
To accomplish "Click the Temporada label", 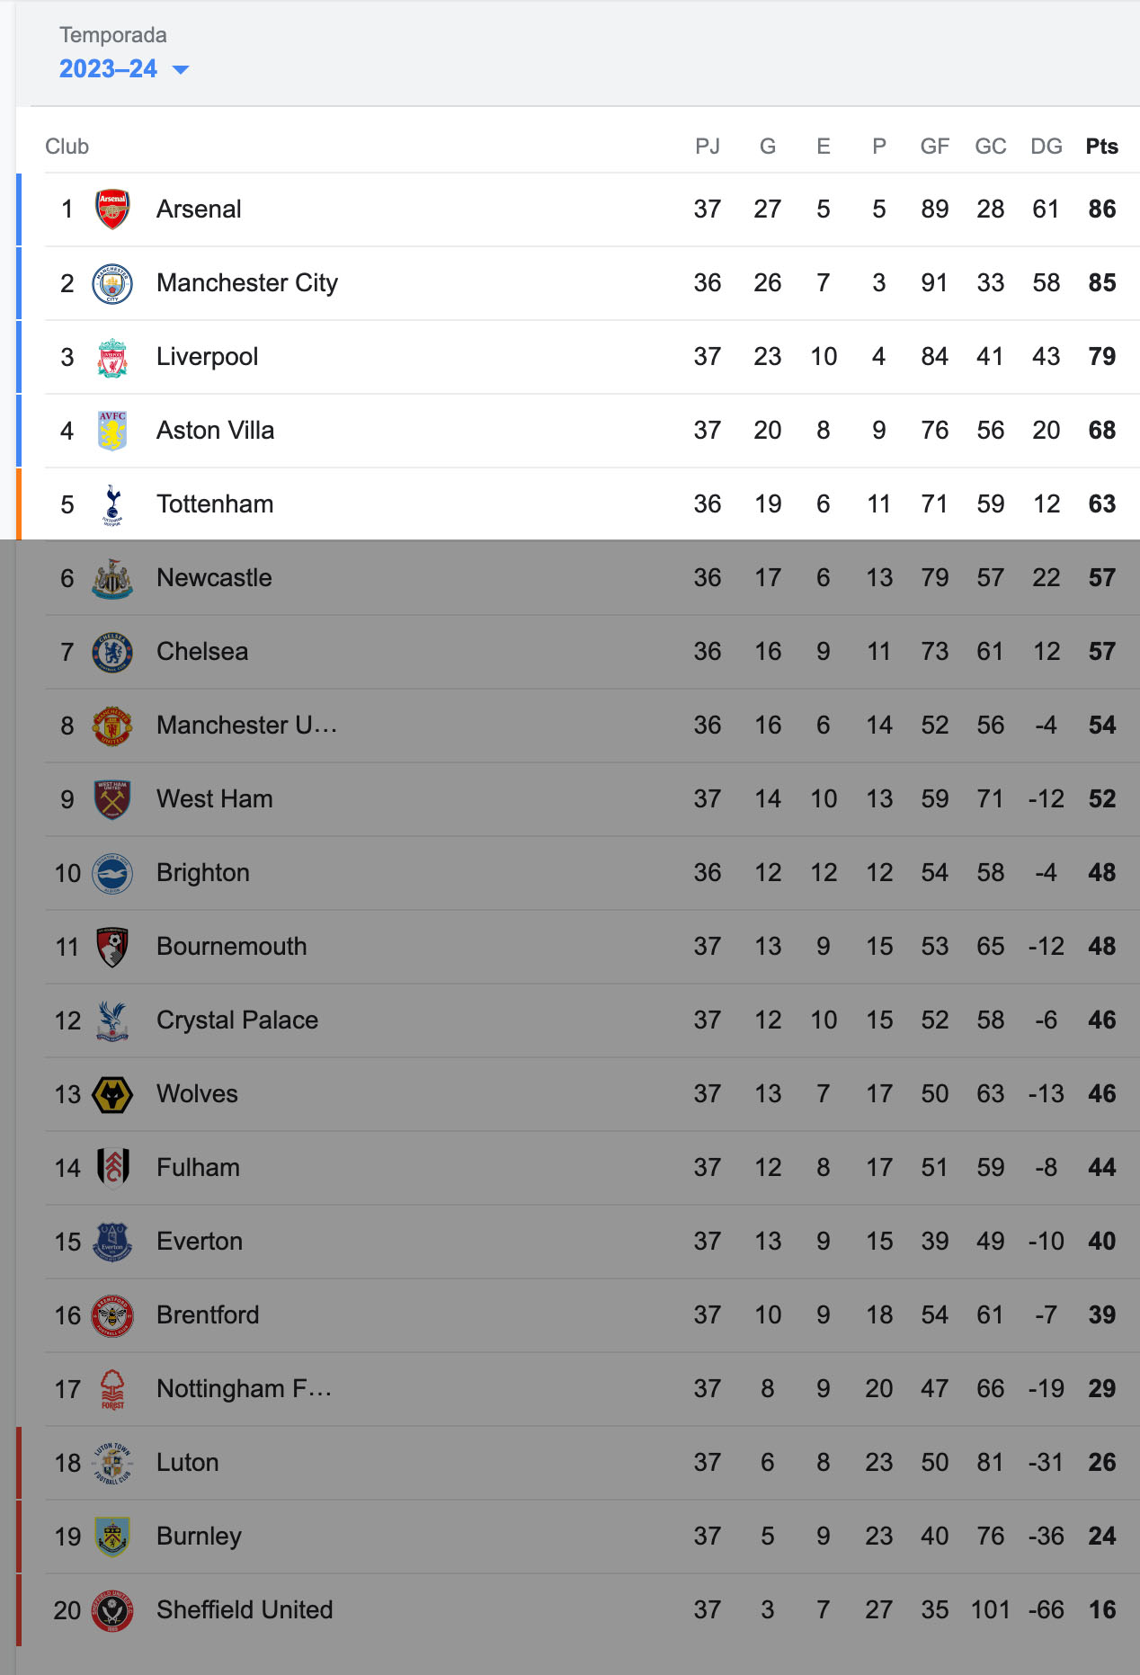I will coord(113,35).
